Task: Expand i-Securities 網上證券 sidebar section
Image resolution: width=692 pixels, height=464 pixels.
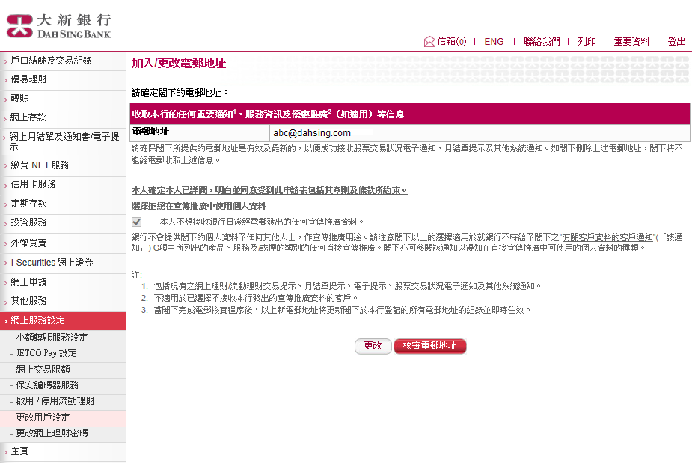Action: click(x=52, y=263)
